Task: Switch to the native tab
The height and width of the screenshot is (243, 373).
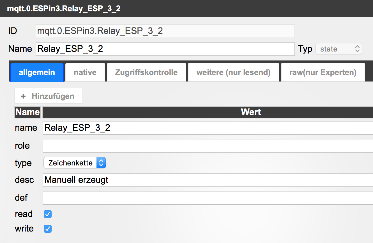Action: click(x=85, y=73)
